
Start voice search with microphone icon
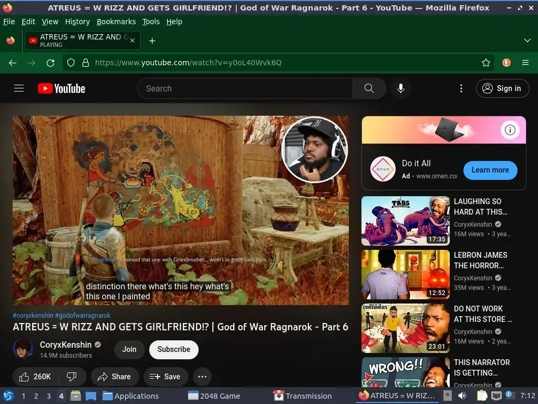tap(401, 88)
